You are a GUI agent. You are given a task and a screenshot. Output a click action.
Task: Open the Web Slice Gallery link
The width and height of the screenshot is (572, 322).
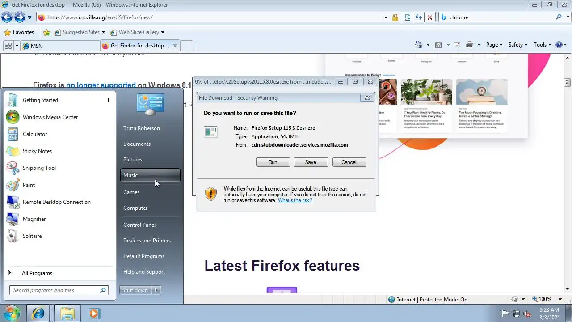[137, 32]
